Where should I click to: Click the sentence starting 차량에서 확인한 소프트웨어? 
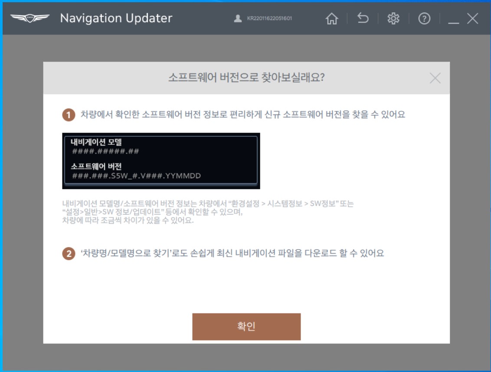tap(243, 114)
